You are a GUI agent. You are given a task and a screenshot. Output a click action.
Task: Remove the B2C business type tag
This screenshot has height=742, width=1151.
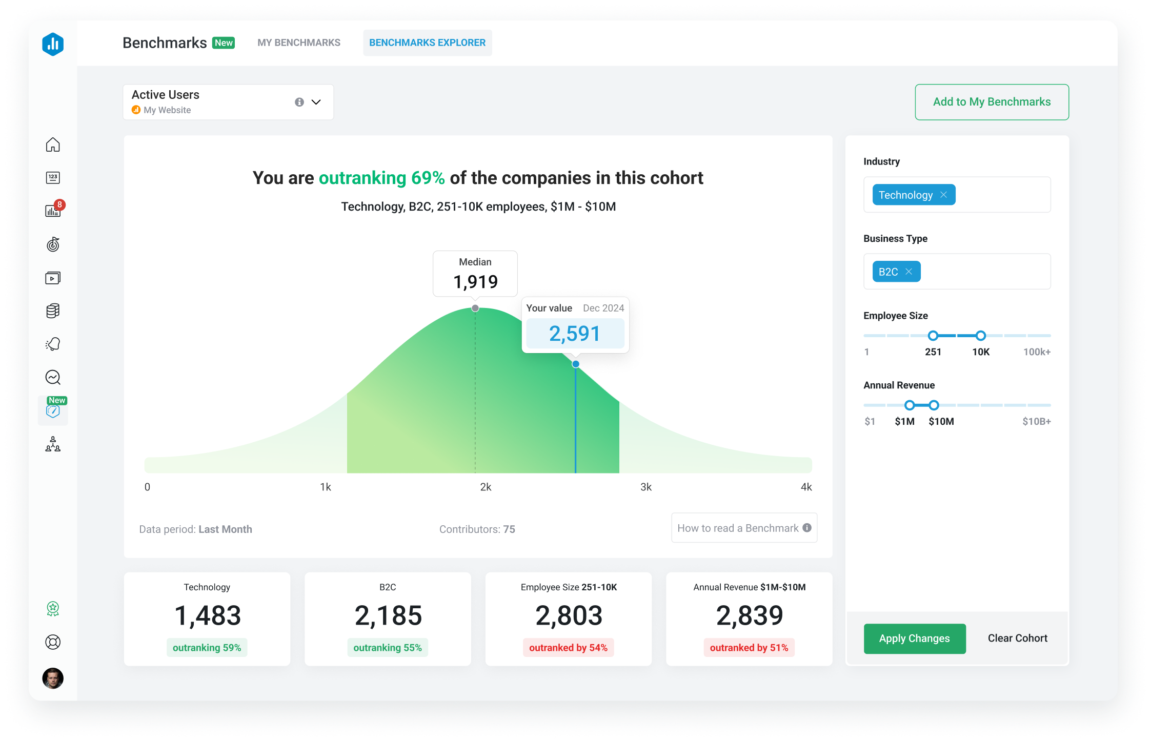pos(909,272)
